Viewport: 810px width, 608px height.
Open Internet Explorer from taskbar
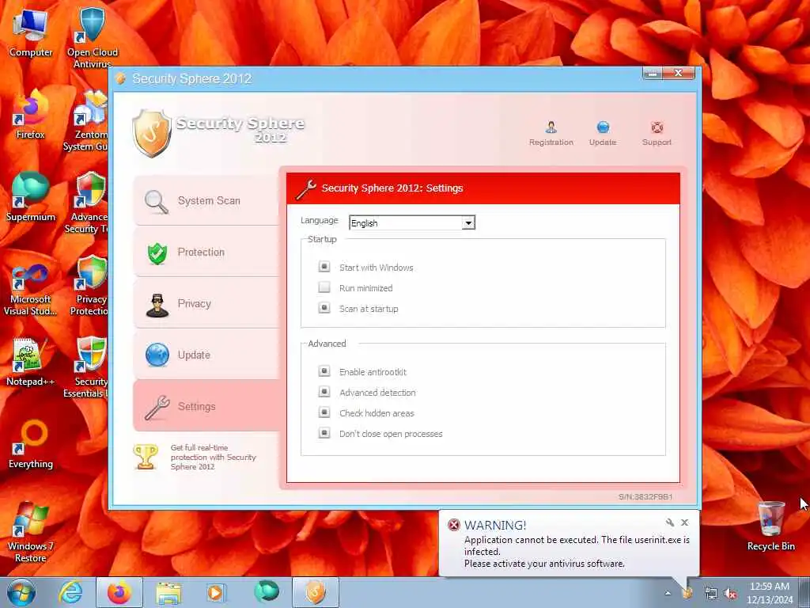coord(70,592)
